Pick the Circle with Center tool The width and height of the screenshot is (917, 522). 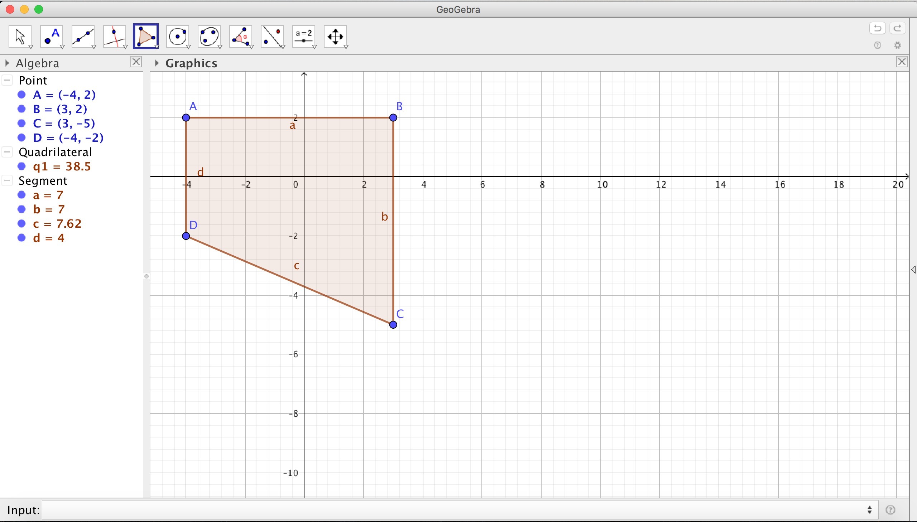tap(178, 36)
